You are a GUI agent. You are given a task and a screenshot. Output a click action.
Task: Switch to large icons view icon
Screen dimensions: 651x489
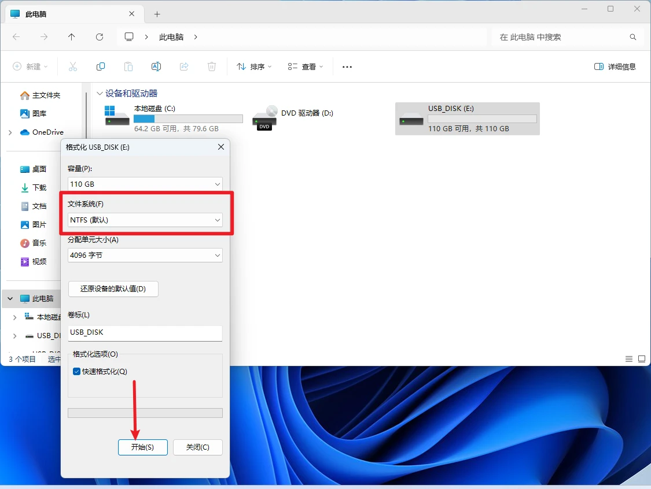(641, 359)
